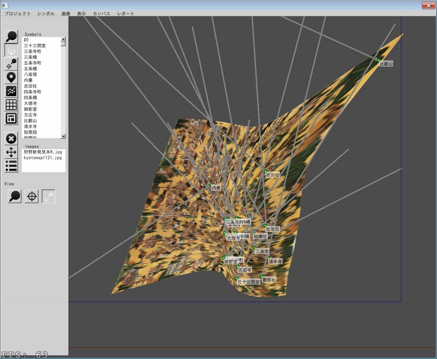Screen dimensions: 437x359
Task: Click the 方広寺 label on the canvas
Action: coord(245,270)
